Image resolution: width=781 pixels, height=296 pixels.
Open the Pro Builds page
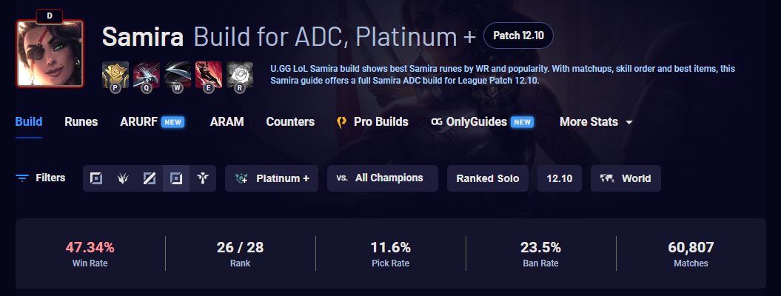[372, 122]
